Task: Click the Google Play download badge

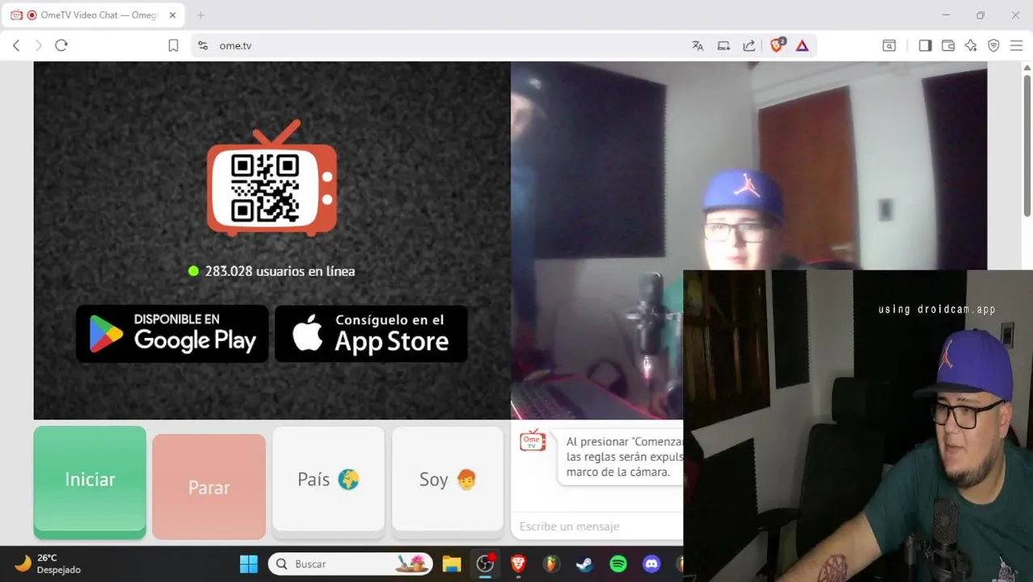Action: (172, 333)
